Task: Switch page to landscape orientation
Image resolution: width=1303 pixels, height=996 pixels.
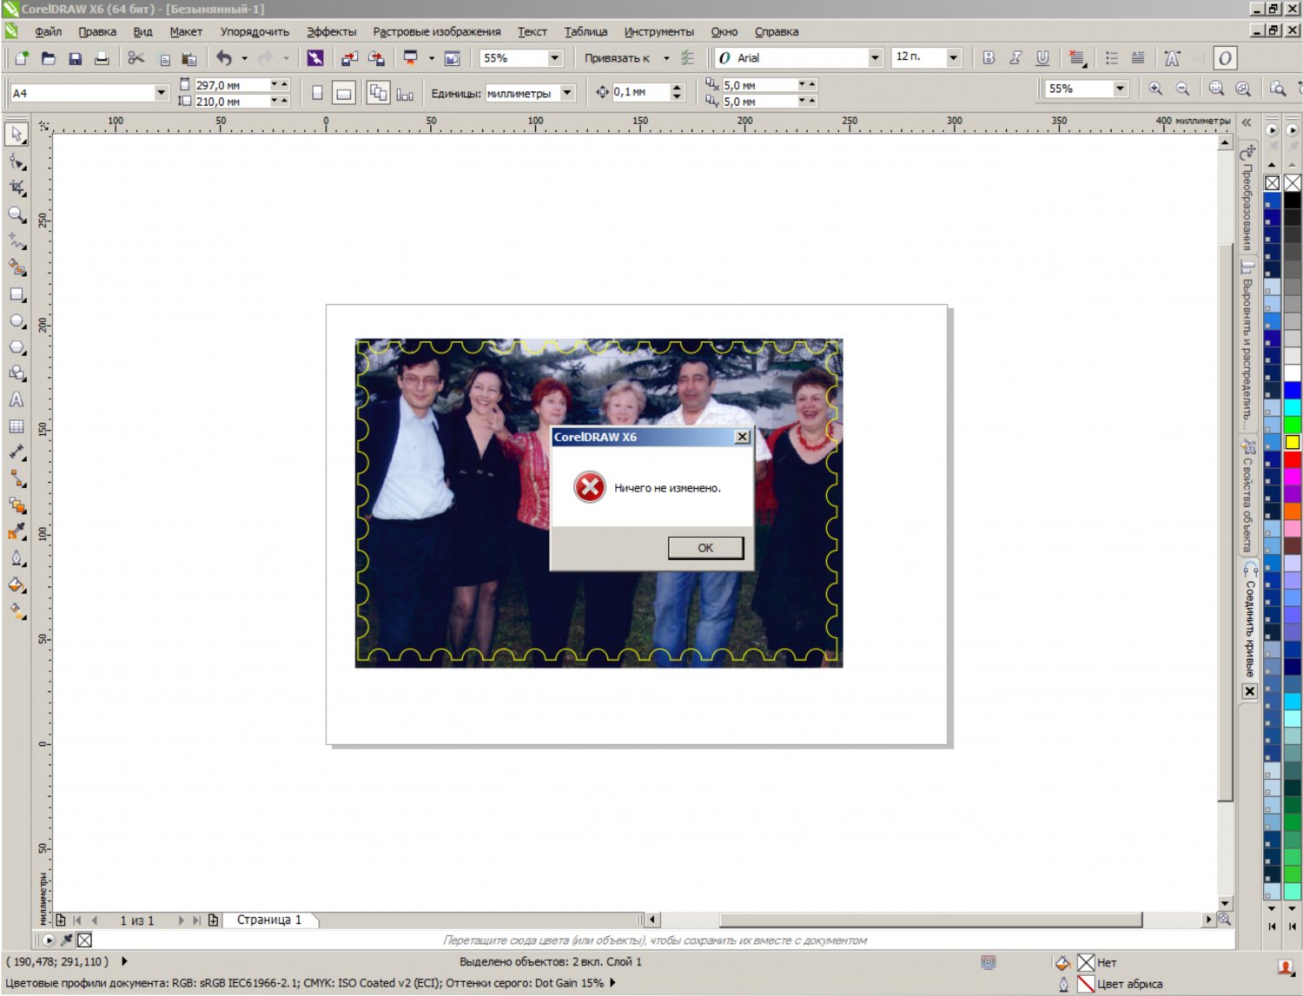Action: pyautogui.click(x=344, y=93)
